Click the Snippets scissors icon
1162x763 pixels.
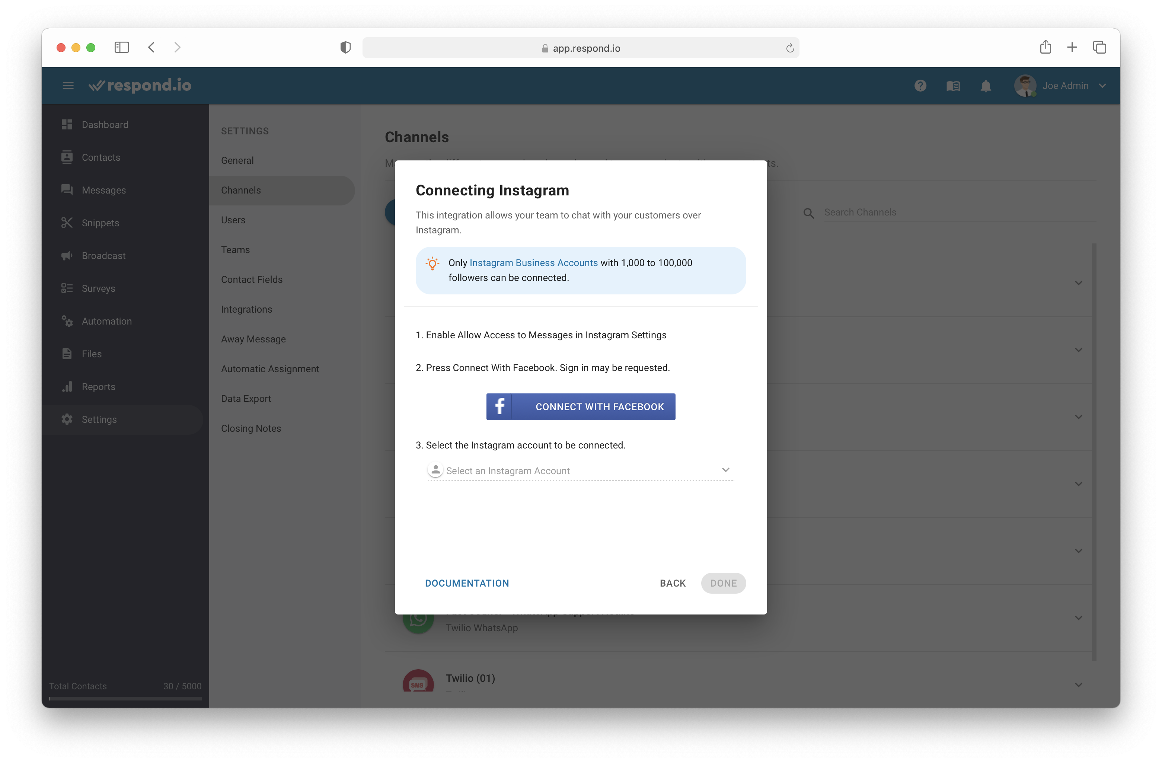click(x=67, y=223)
